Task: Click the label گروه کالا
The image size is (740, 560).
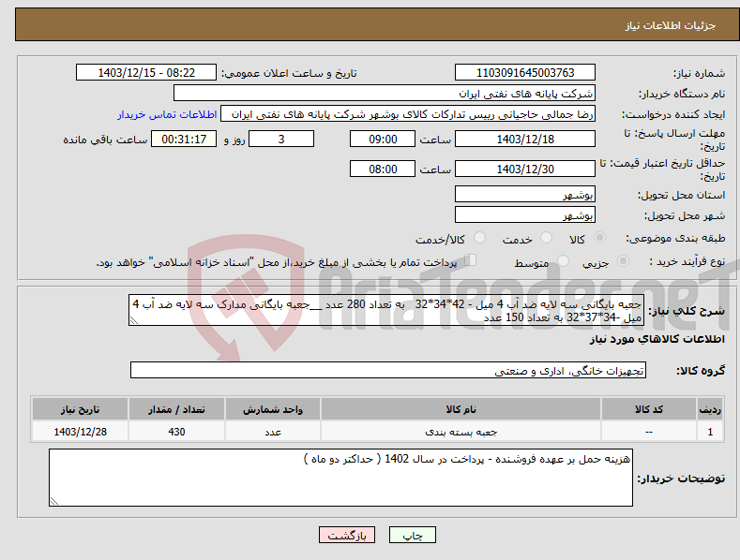Action: point(701,371)
